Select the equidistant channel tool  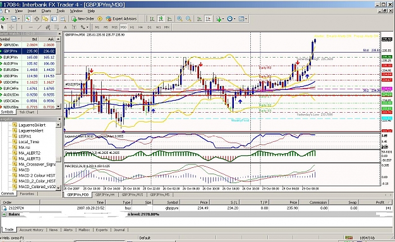click(x=48, y=27)
